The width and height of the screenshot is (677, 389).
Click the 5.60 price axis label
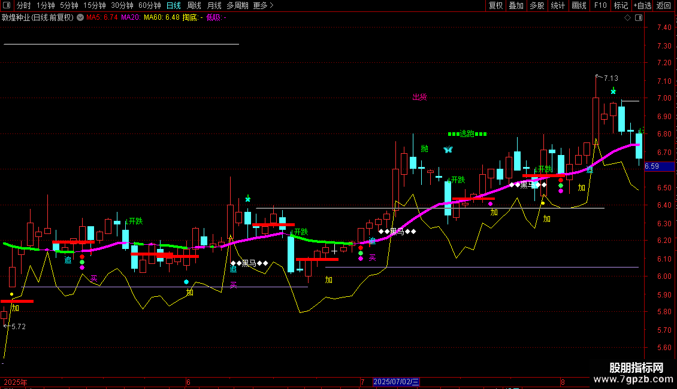click(664, 348)
